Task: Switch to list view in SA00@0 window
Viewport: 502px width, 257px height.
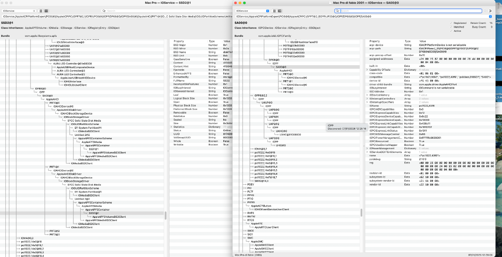Action: click(275, 10)
